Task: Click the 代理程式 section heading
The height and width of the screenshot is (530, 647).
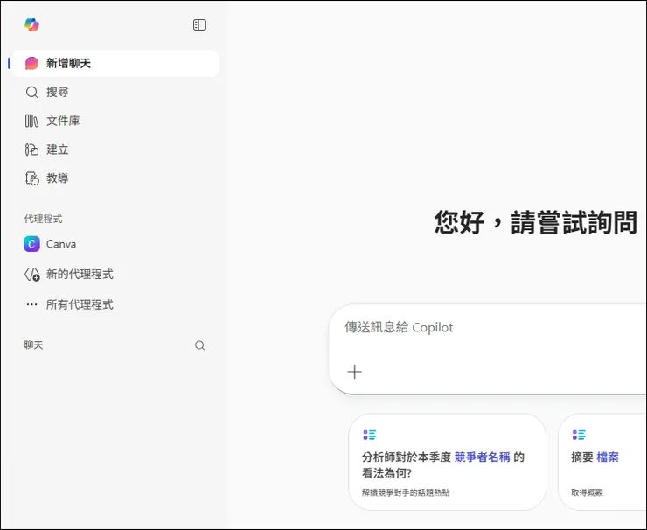Action: click(44, 219)
